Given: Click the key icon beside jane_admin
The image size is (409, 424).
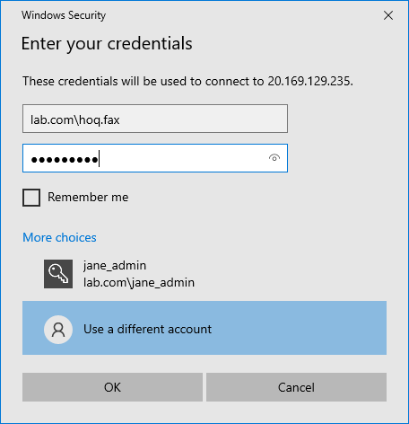Looking at the screenshot, I should [58, 274].
